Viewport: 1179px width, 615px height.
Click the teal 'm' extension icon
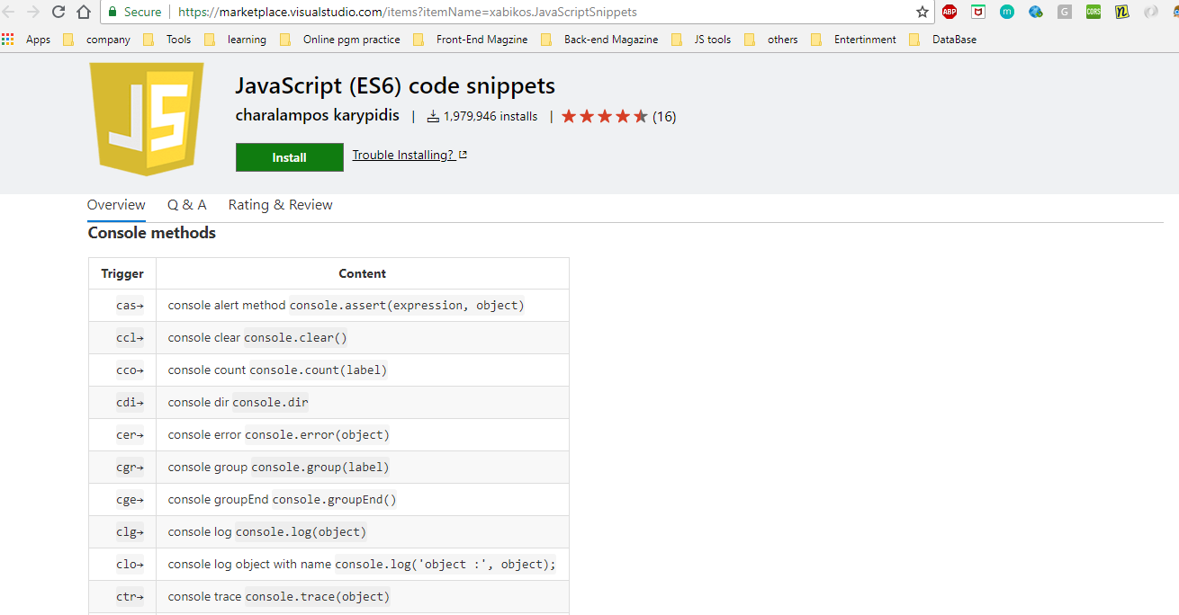click(x=1007, y=12)
